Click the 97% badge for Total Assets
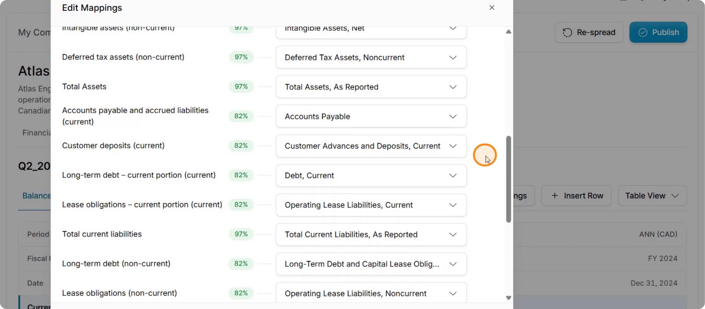 241,87
